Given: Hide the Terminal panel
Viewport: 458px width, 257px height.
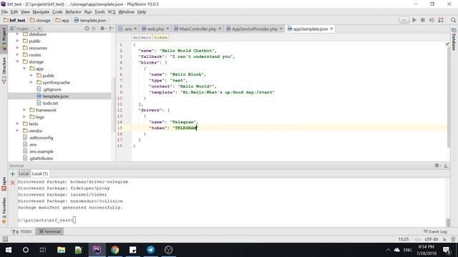Looking at the screenshot, I should pyautogui.click(x=446, y=166).
